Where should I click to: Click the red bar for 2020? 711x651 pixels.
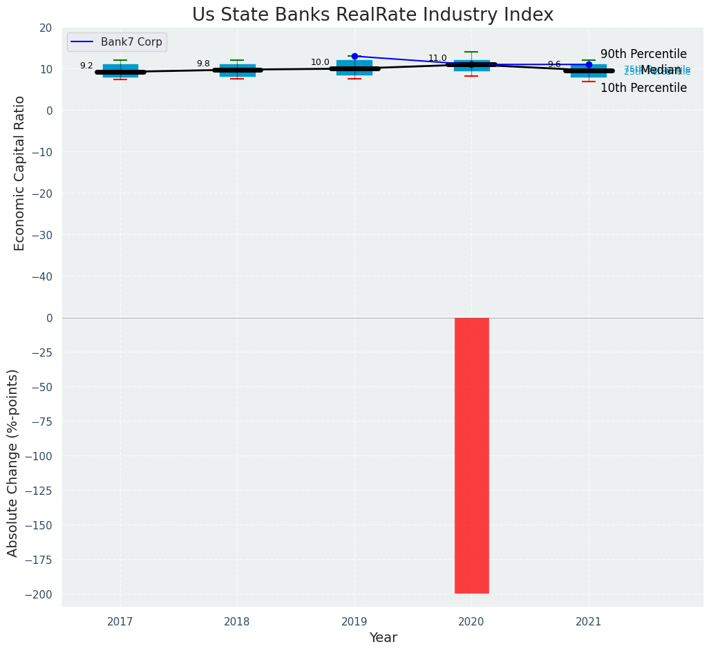472,455
